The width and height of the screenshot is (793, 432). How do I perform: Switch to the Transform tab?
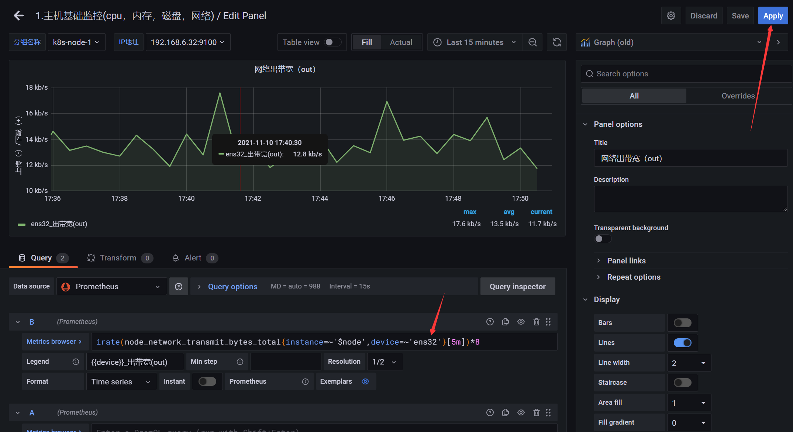coord(120,258)
